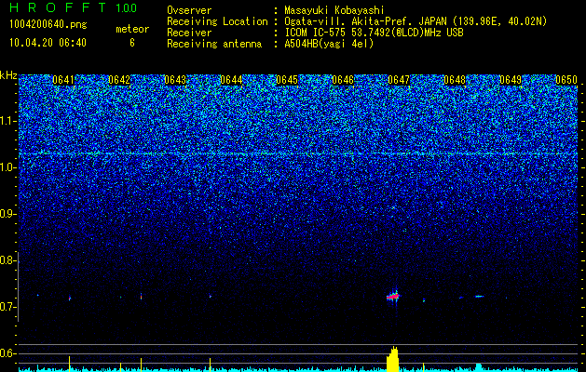Click the strong red meteor echo near 0647

click(x=393, y=297)
